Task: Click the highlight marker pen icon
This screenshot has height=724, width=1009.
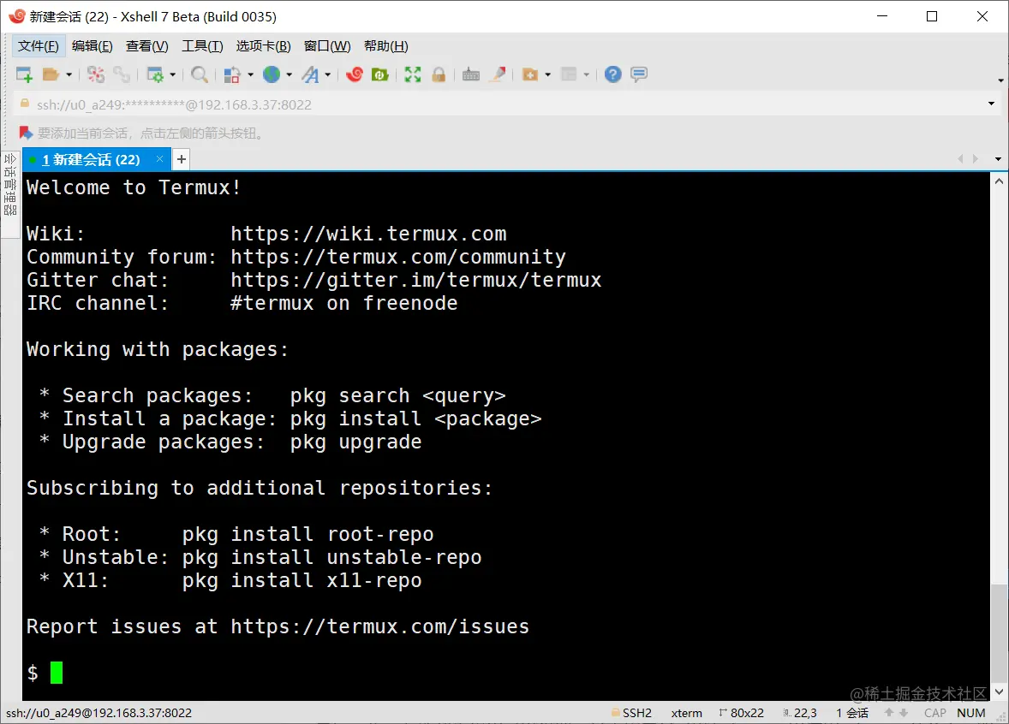Action: [x=498, y=74]
